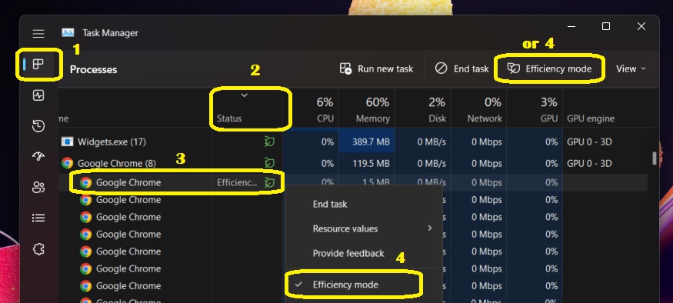Select the Google Chrome (8) group row
673x303 pixels.
352,163
